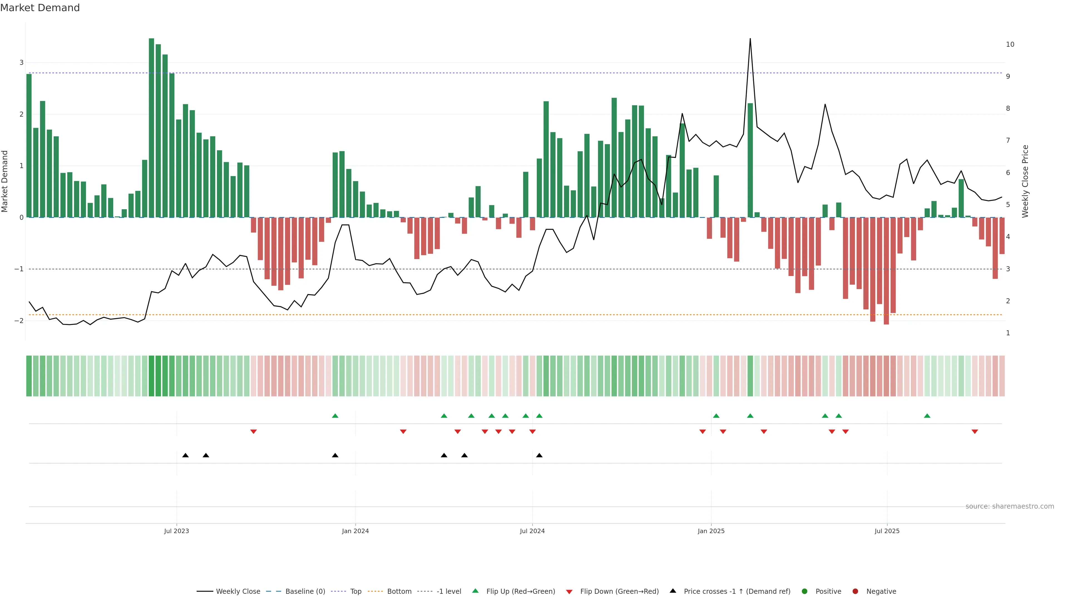Screen dimensions: 1068x601
Task: Click the Positive green circle legend icon
Action: 805,592
